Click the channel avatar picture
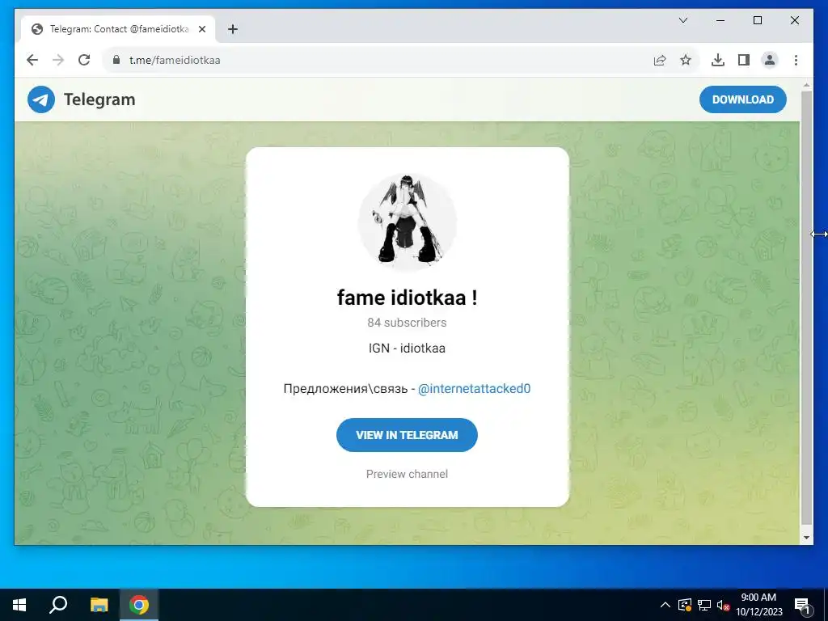The width and height of the screenshot is (828, 621). coord(408,222)
